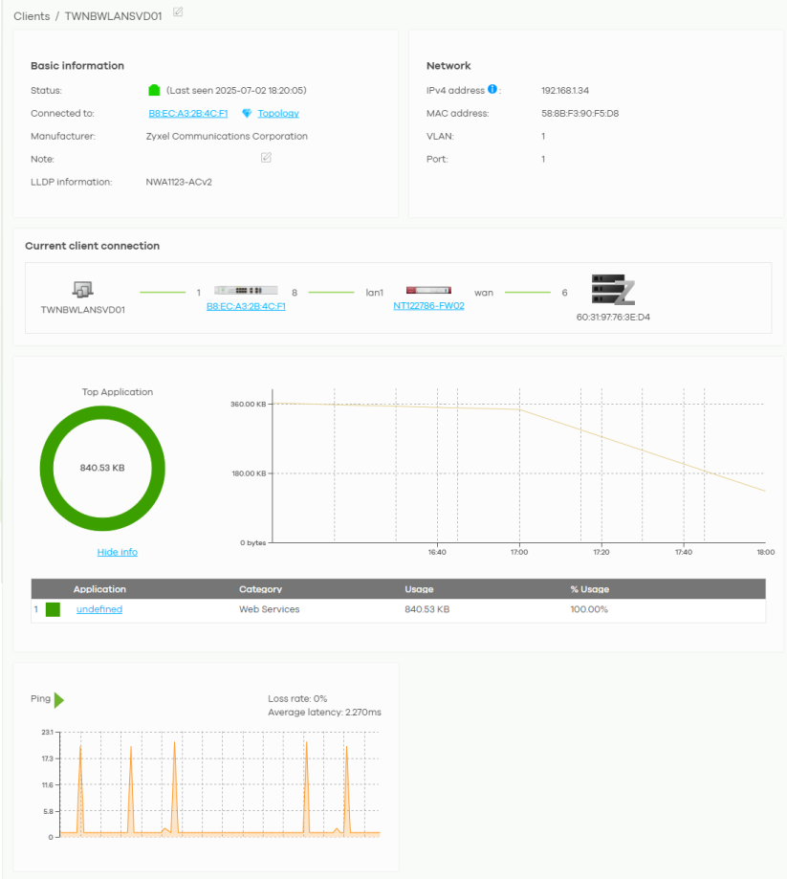Click the TWNBWLANSVD01 client device icon
The width and height of the screenshot is (787, 879).
coord(82,290)
